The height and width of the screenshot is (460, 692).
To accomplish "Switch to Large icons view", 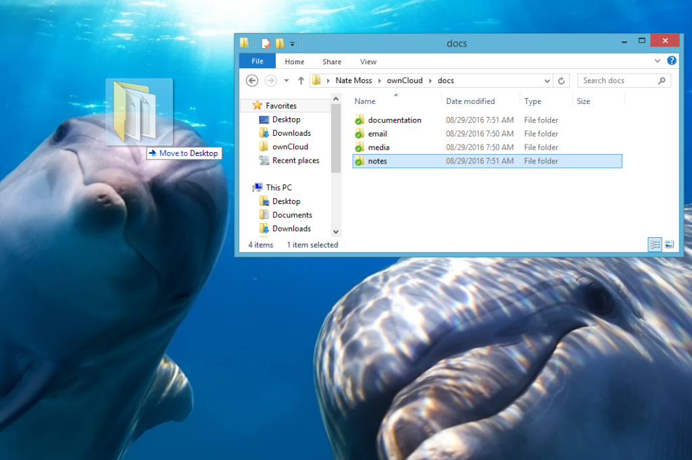I will tap(669, 245).
